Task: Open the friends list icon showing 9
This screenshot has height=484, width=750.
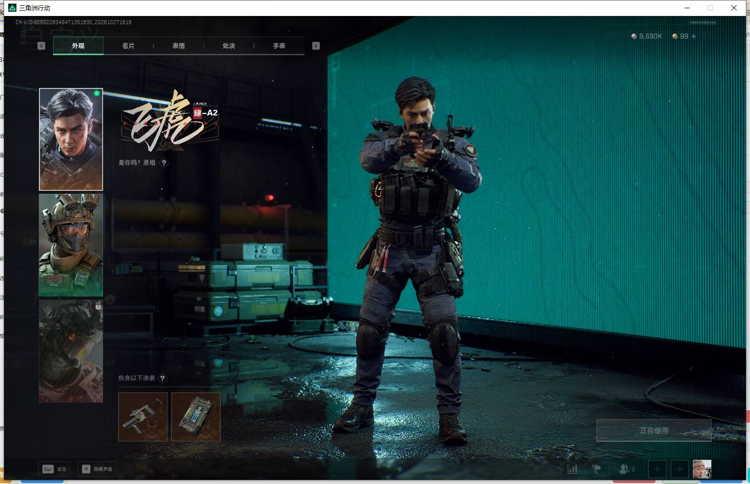Action: point(626,469)
